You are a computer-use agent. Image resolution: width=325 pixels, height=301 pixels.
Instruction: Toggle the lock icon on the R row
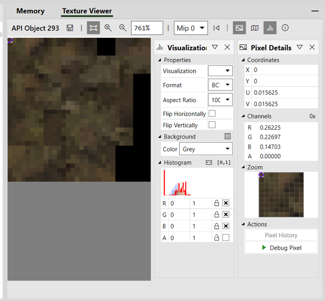(x=217, y=203)
